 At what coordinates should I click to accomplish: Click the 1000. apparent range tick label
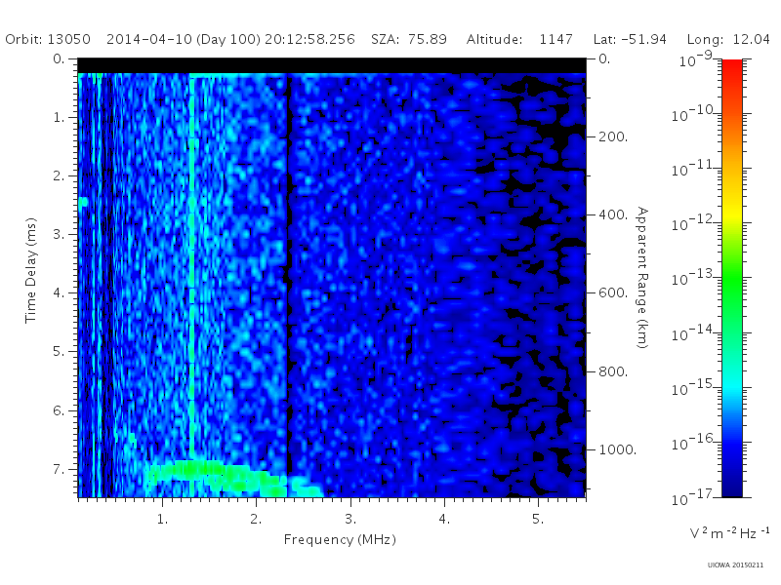[x=618, y=449]
